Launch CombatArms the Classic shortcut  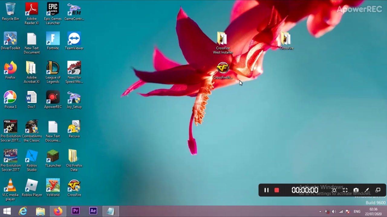pyautogui.click(x=31, y=131)
